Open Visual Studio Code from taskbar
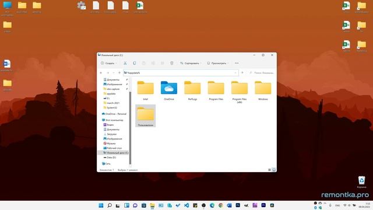The image size is (373, 210). tap(186, 205)
